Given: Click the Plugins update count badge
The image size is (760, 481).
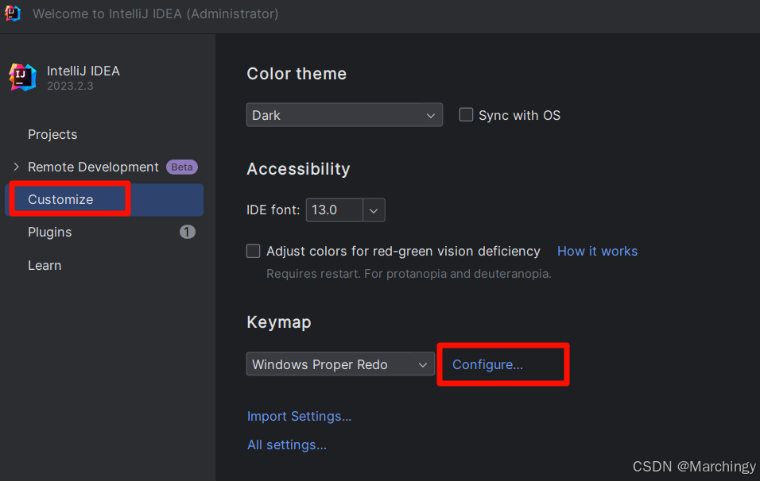Looking at the screenshot, I should coord(187,233).
